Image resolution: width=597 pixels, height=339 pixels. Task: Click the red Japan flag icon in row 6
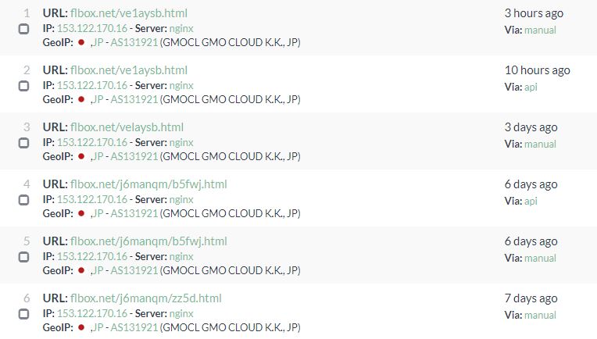81,327
